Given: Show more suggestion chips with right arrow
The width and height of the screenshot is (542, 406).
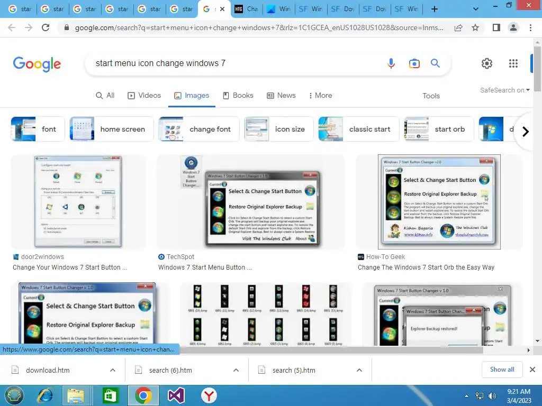Looking at the screenshot, I should (x=526, y=132).
